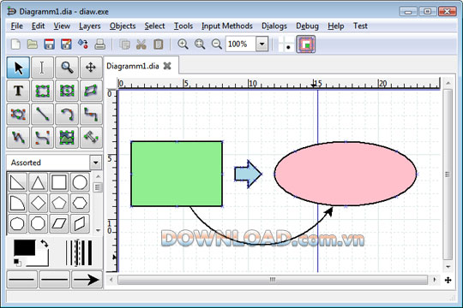Open end arrow style selector
Viewport: 463px width, 308px height.
87,280
